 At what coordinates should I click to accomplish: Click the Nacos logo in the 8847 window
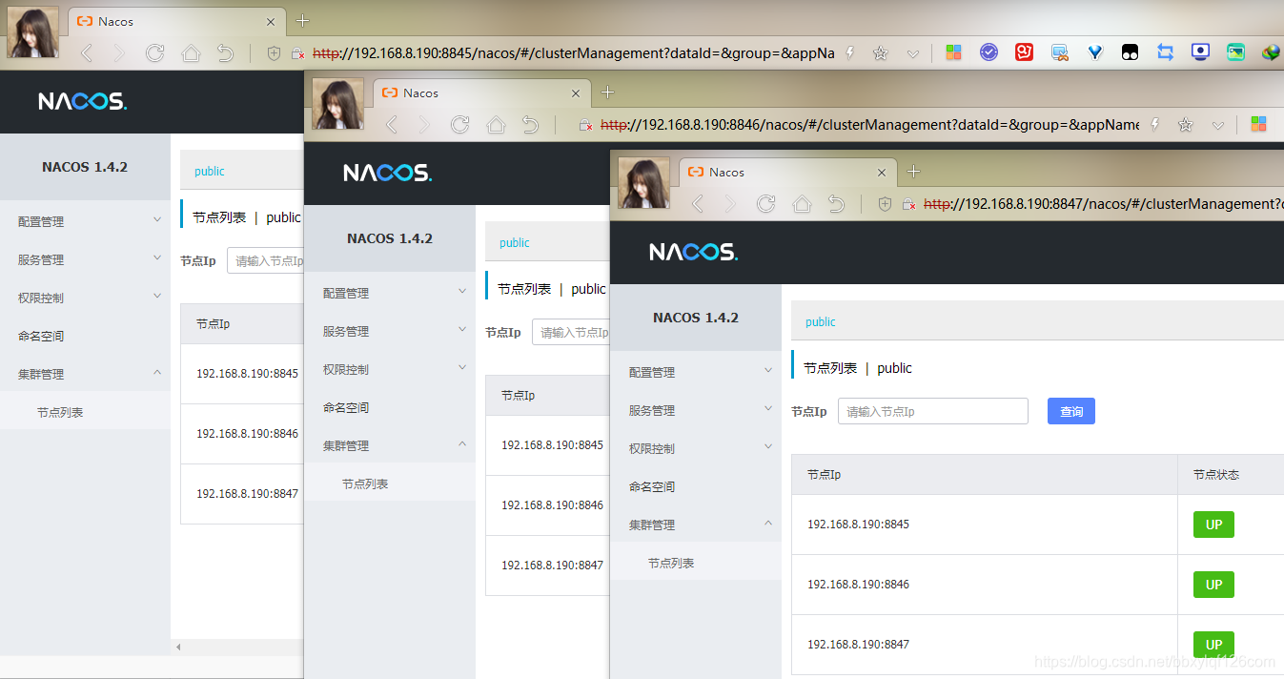click(x=693, y=252)
